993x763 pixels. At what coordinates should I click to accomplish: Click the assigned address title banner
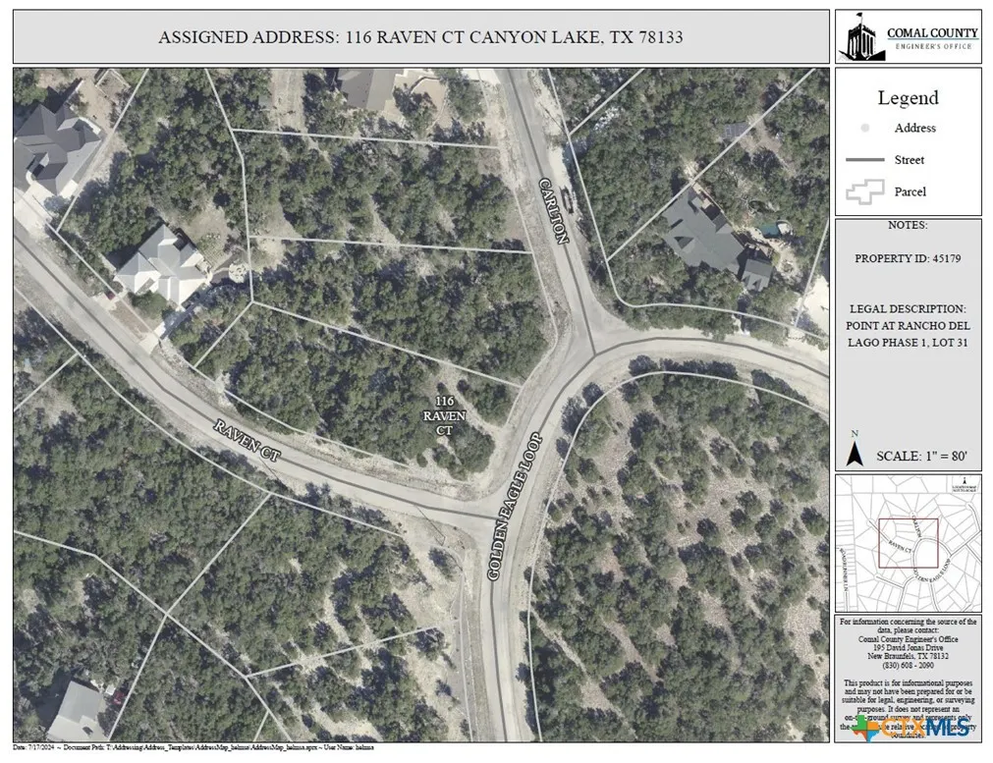(421, 36)
